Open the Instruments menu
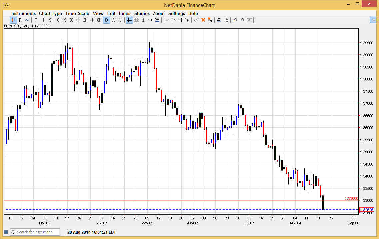Image resolution: width=379 pixels, height=239 pixels. coord(23,13)
